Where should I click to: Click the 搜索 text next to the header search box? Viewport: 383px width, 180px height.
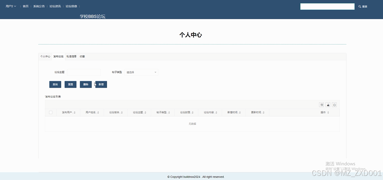coord(365,7)
